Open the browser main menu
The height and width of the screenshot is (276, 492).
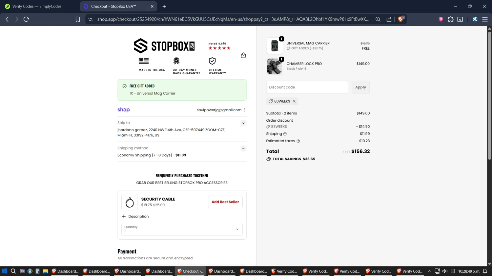pos(485,19)
